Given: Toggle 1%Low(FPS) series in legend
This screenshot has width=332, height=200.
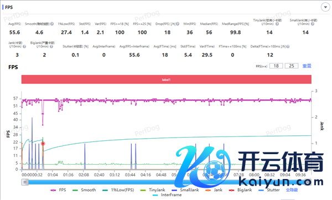Looking at the screenshot, I should tap(118, 190).
